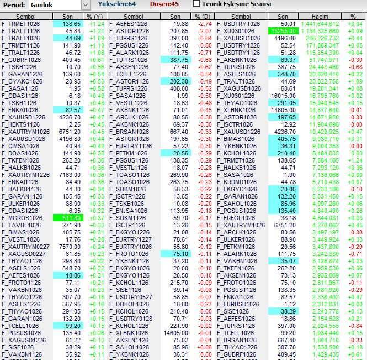Sort by the % (D) column header
Screen dimensions: 367x360
203,17
